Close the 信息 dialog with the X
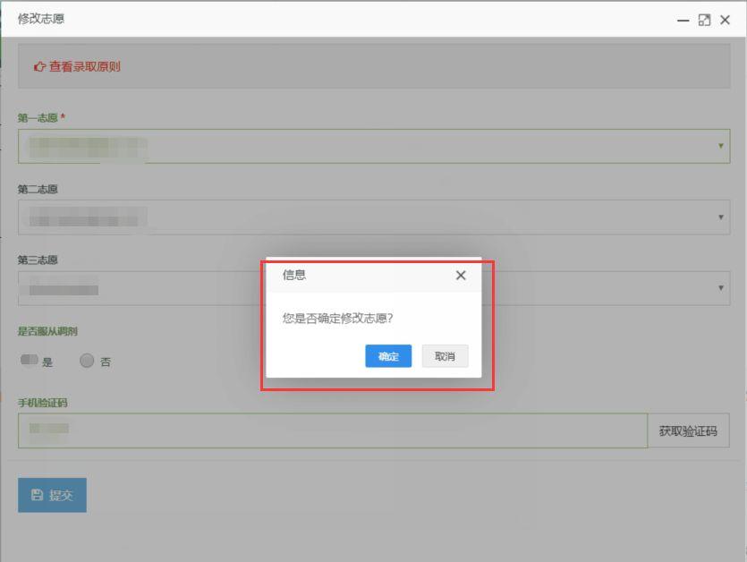Screen dimensions: 747x562 point(461,276)
